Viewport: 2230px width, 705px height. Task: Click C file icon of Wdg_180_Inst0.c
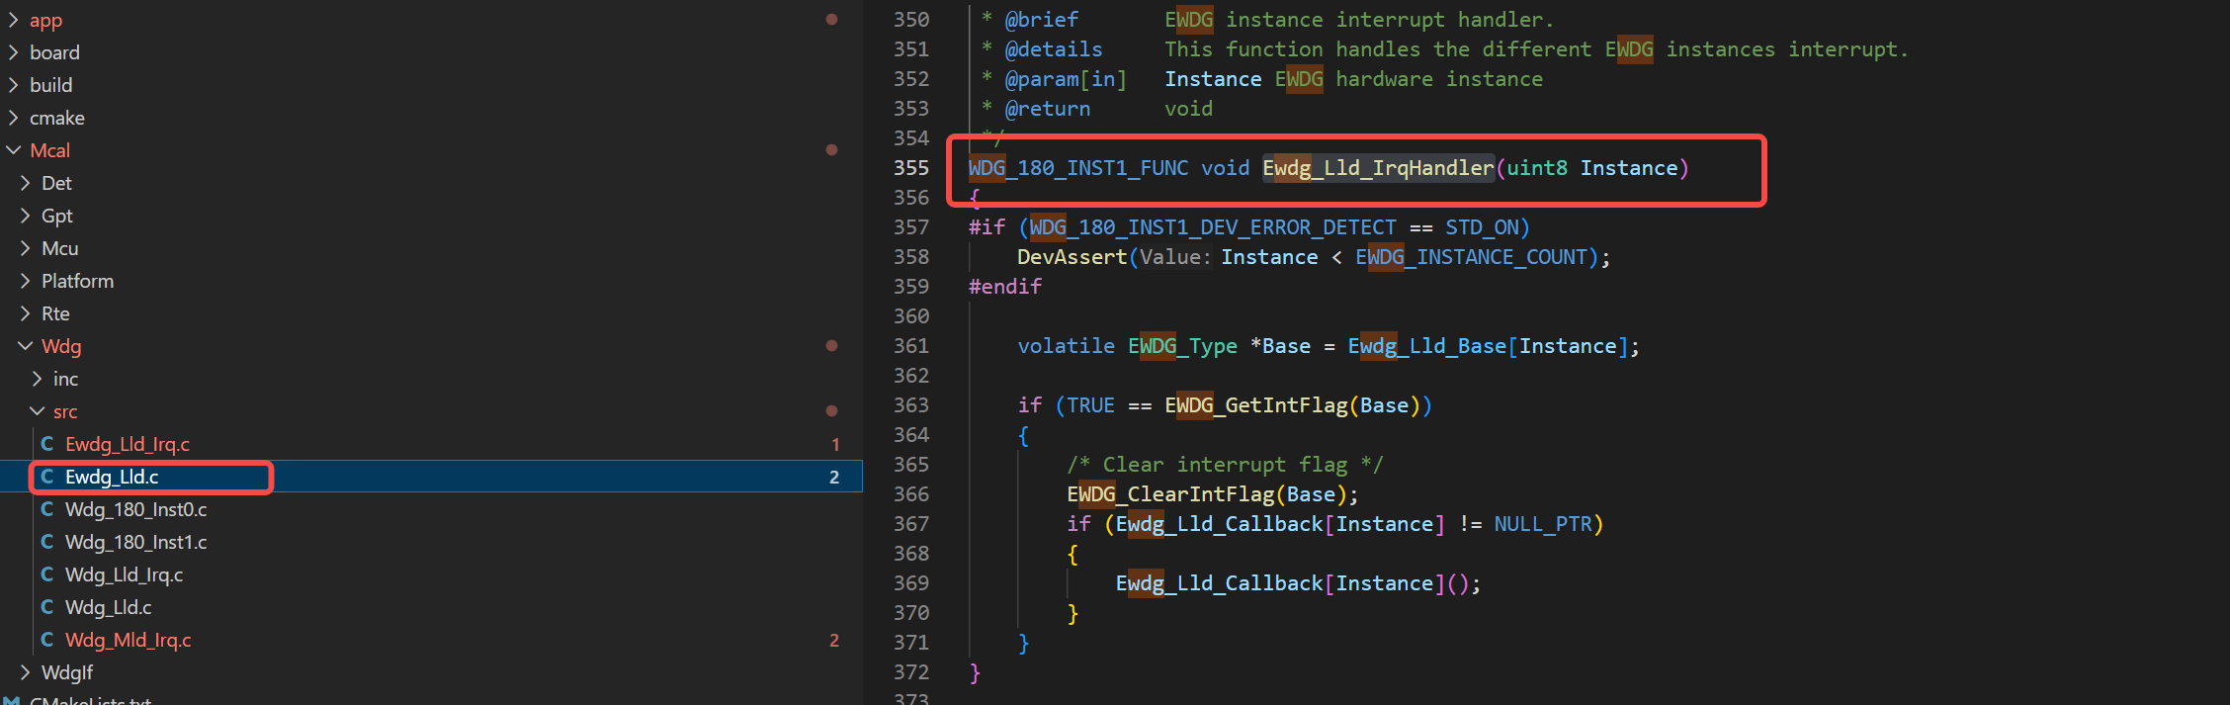pyautogui.click(x=47, y=509)
